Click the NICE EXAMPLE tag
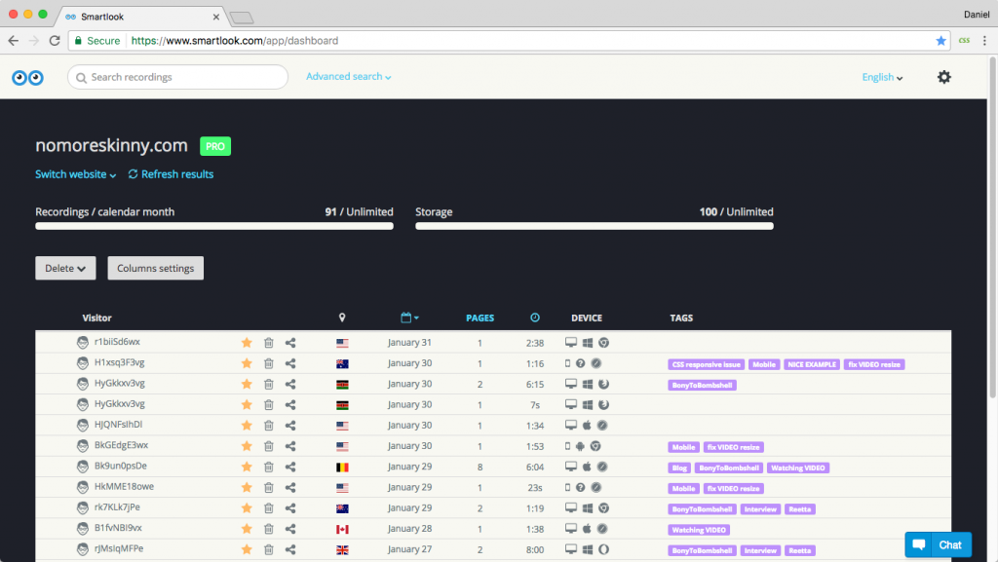Image resolution: width=998 pixels, height=562 pixels. point(812,364)
